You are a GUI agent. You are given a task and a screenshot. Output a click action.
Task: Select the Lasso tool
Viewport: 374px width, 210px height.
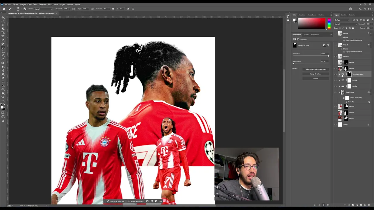[x=3, y=25]
